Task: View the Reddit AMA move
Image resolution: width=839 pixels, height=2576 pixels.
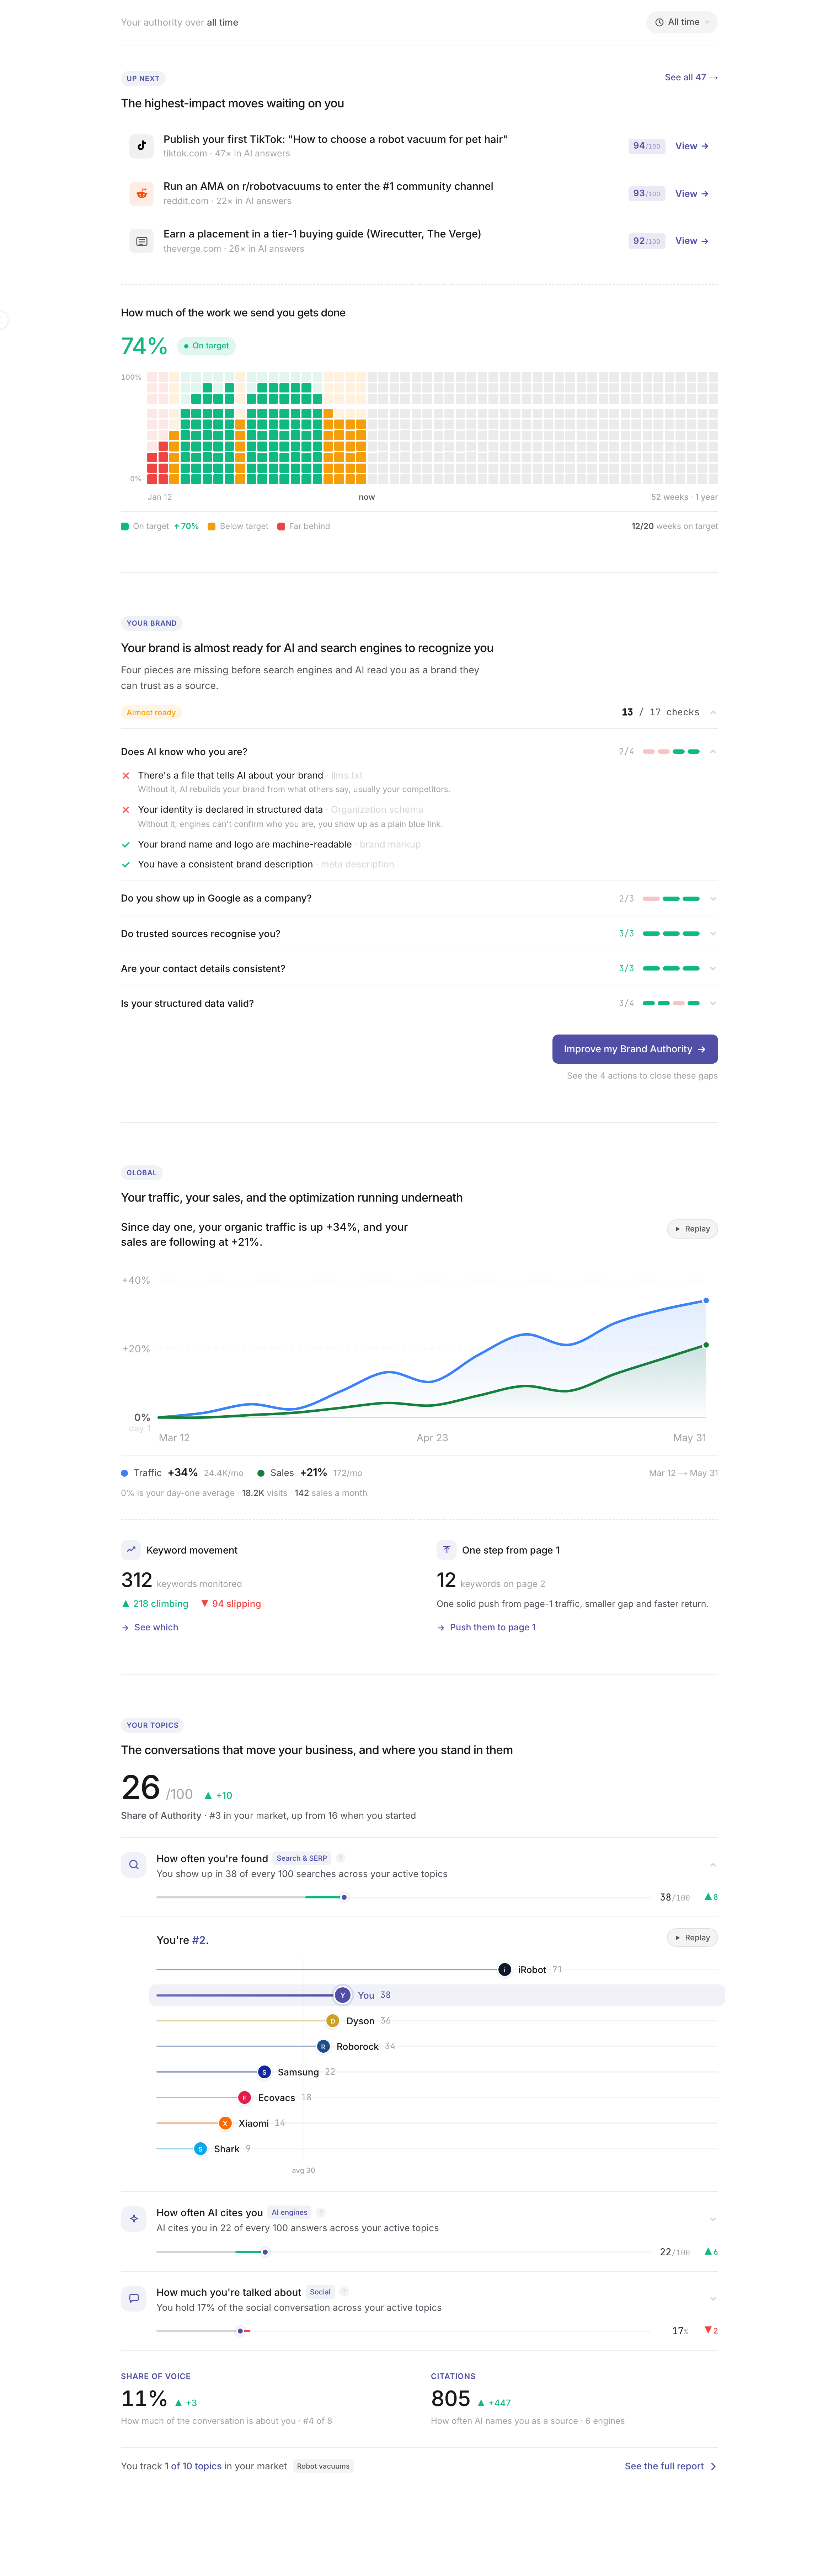Action: (692, 194)
